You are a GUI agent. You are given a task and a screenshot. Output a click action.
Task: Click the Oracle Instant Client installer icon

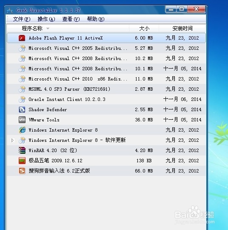pyautogui.click(x=22, y=99)
